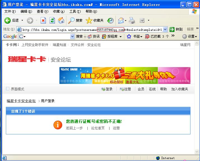Click the page icon in the status bar
The height and width of the screenshot is (161, 200).
(x=4, y=158)
